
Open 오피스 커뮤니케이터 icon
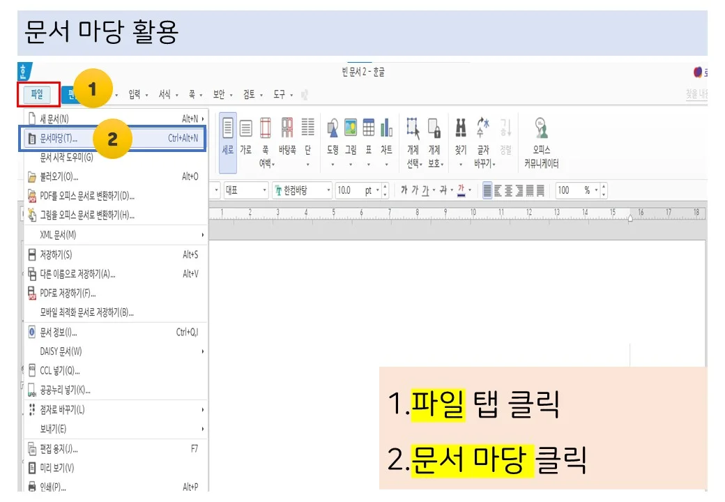[x=542, y=142]
